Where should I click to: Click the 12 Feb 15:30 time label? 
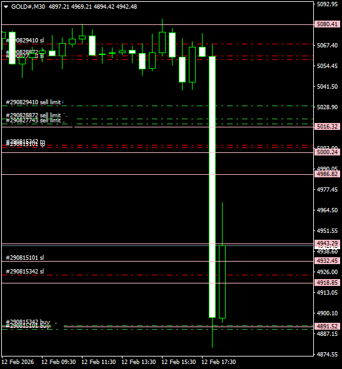pos(179,362)
